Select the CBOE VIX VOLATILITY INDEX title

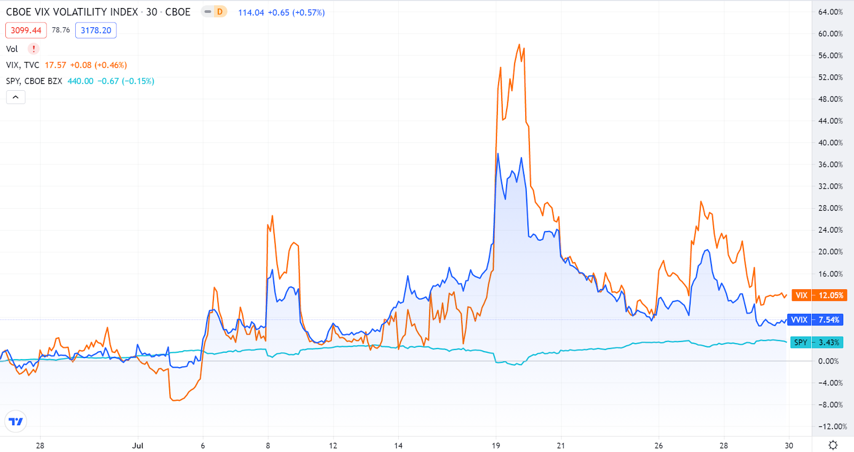pyautogui.click(x=72, y=12)
